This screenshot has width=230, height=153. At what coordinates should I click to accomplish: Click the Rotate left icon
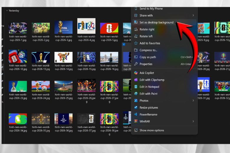pos(136,36)
